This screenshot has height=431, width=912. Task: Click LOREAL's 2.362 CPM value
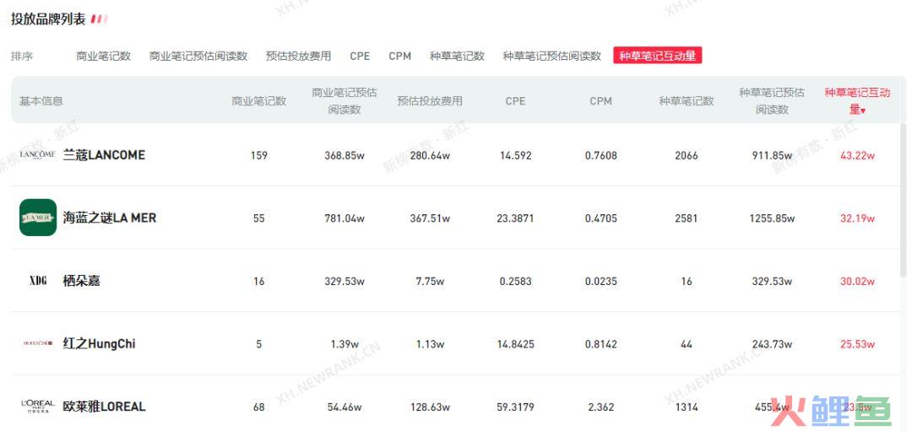click(601, 407)
